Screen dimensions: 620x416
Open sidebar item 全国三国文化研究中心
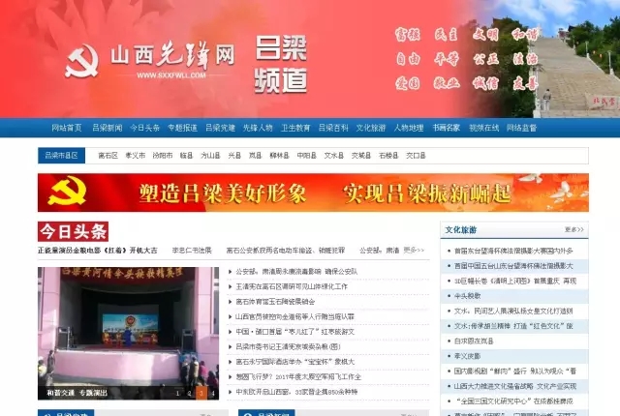point(513,401)
